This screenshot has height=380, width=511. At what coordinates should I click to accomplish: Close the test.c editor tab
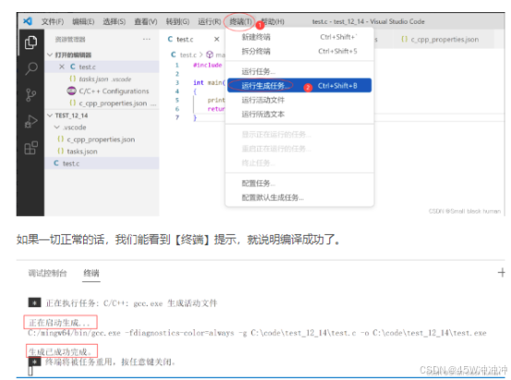point(217,40)
